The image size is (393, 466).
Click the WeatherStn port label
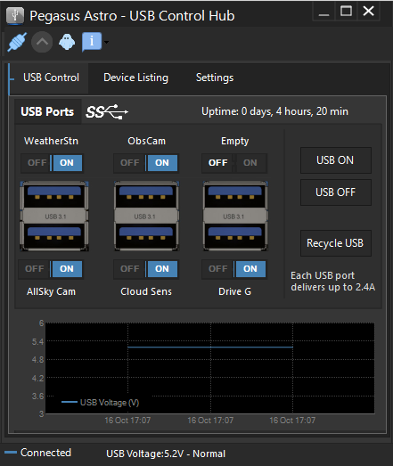point(51,141)
